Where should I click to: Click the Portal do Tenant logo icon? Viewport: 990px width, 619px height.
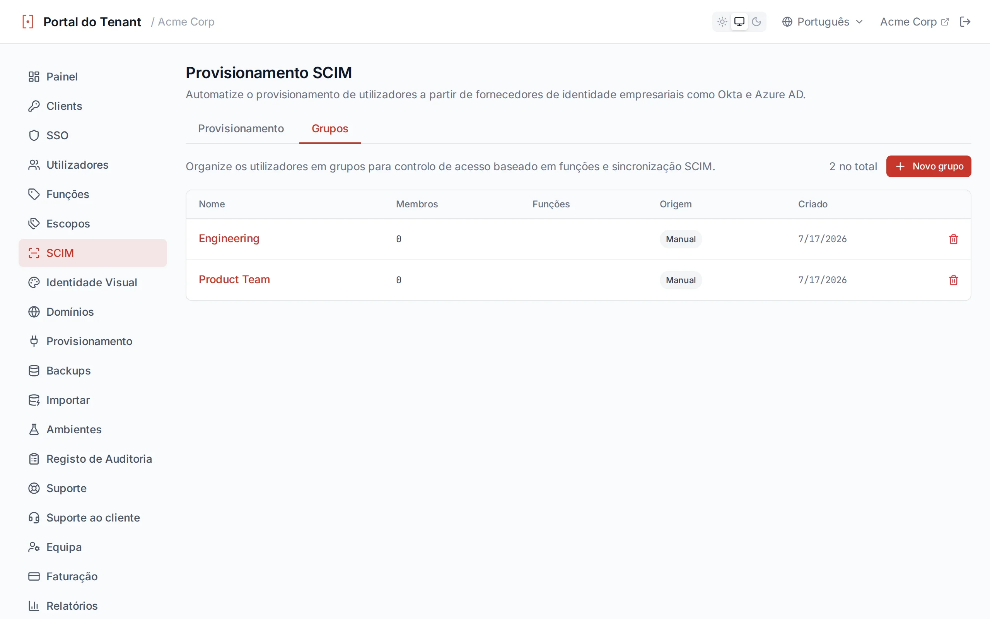(x=28, y=22)
